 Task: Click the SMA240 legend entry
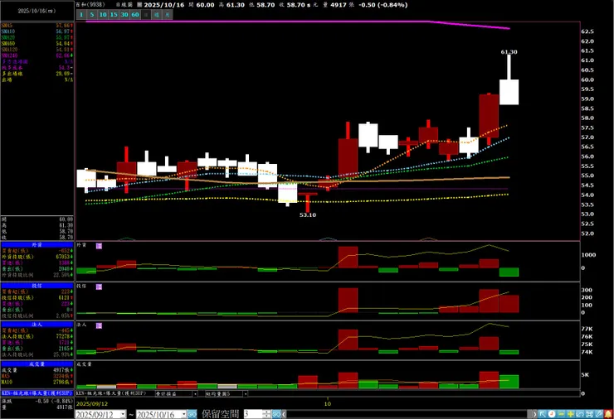37,55
